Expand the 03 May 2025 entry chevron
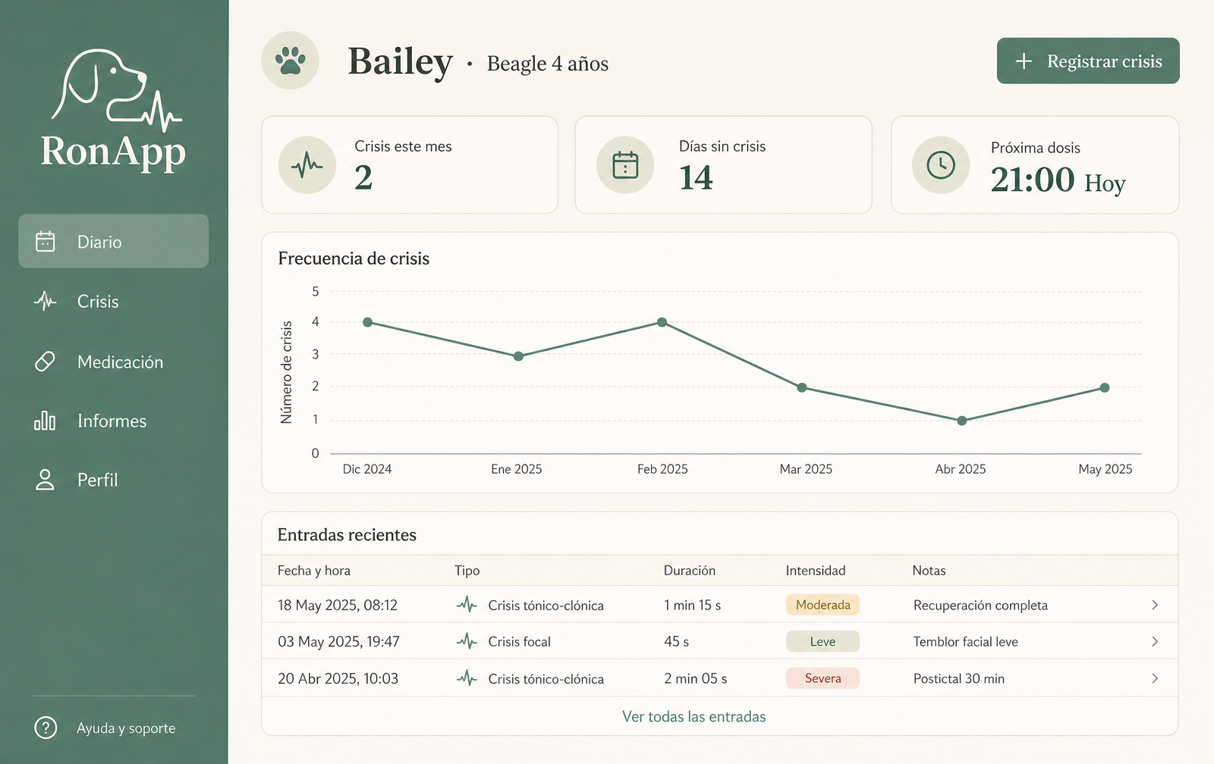This screenshot has height=764, width=1214. (x=1155, y=641)
